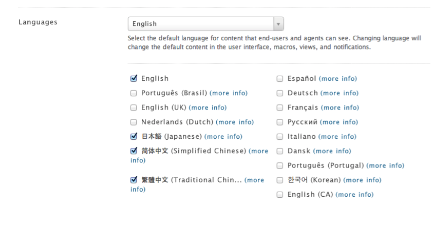
Task: View more info for Português (Portugal)
Action: coord(385,165)
